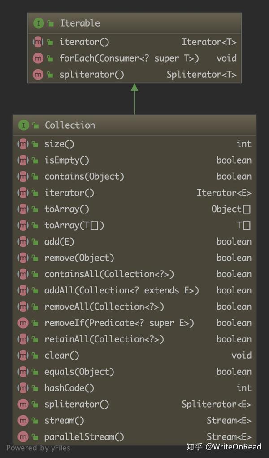Select the toArray(T[]) method row
269x458 pixels.
[134, 226]
